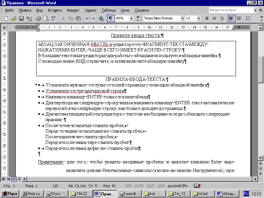Viewport: 264px width, 198px height.
Task: Open the Файл menu
Action: tap(9, 10)
